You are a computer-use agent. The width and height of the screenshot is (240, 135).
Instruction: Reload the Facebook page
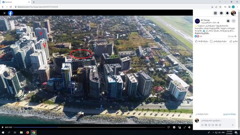(11, 7)
